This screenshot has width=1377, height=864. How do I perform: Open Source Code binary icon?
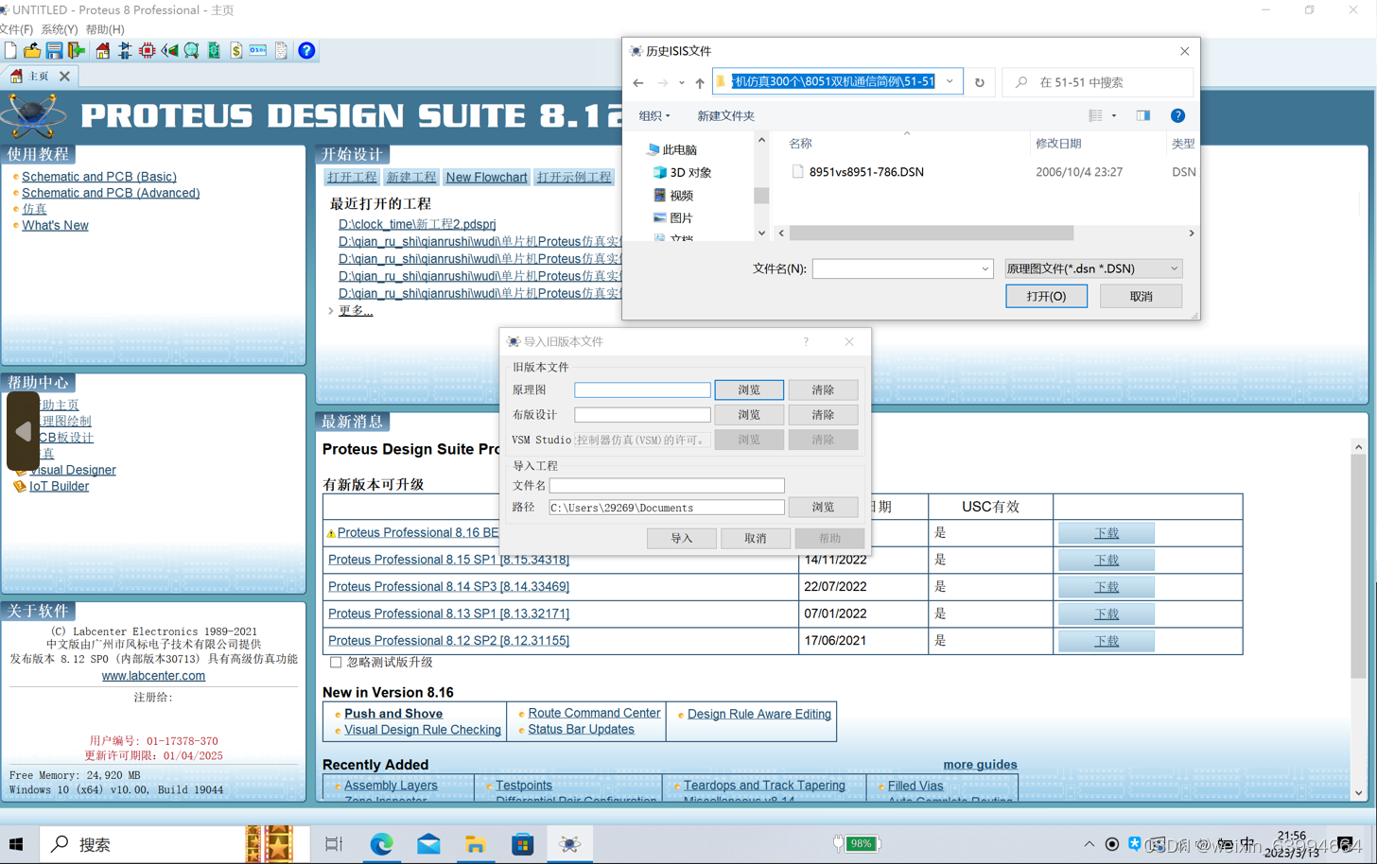pos(258,50)
